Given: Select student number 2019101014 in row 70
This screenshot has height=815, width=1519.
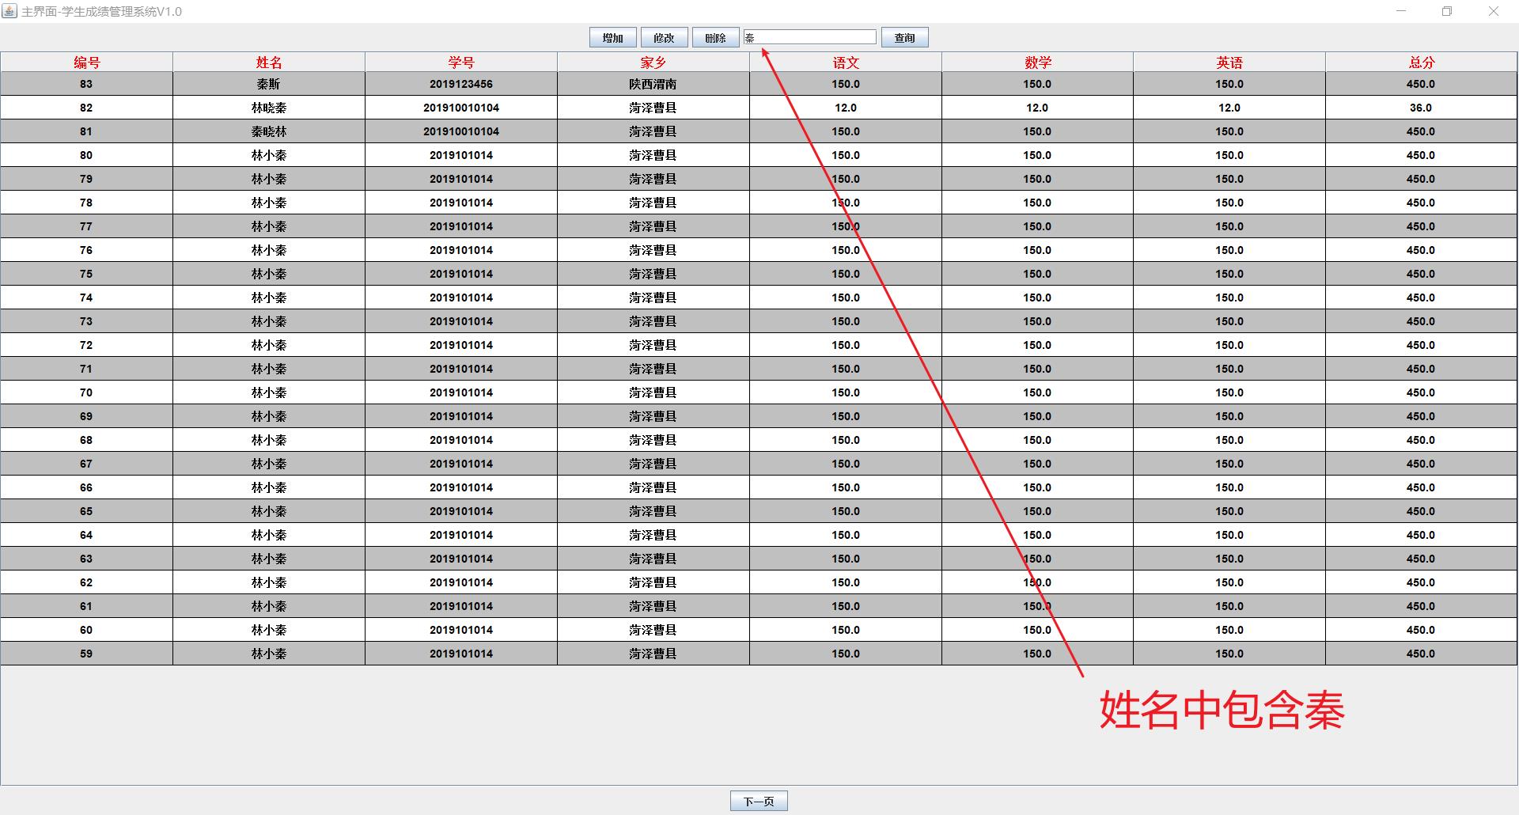Looking at the screenshot, I should pyautogui.click(x=461, y=392).
